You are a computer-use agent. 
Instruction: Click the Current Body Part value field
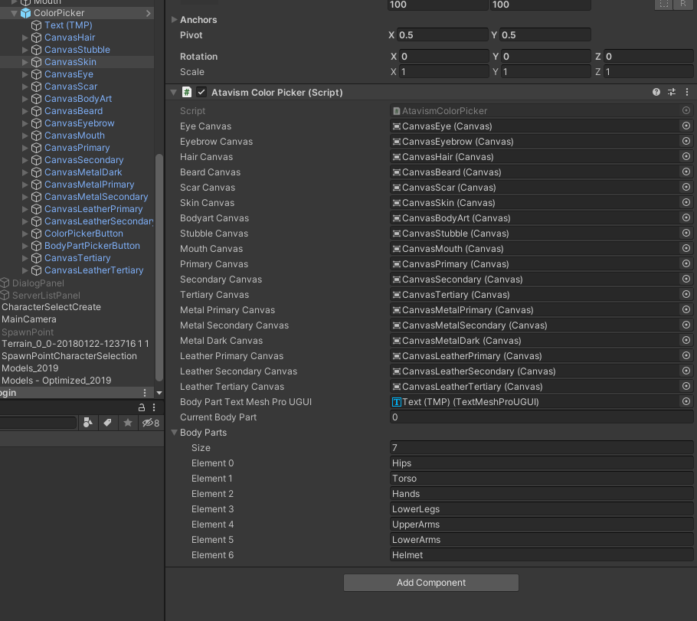[x=541, y=417]
